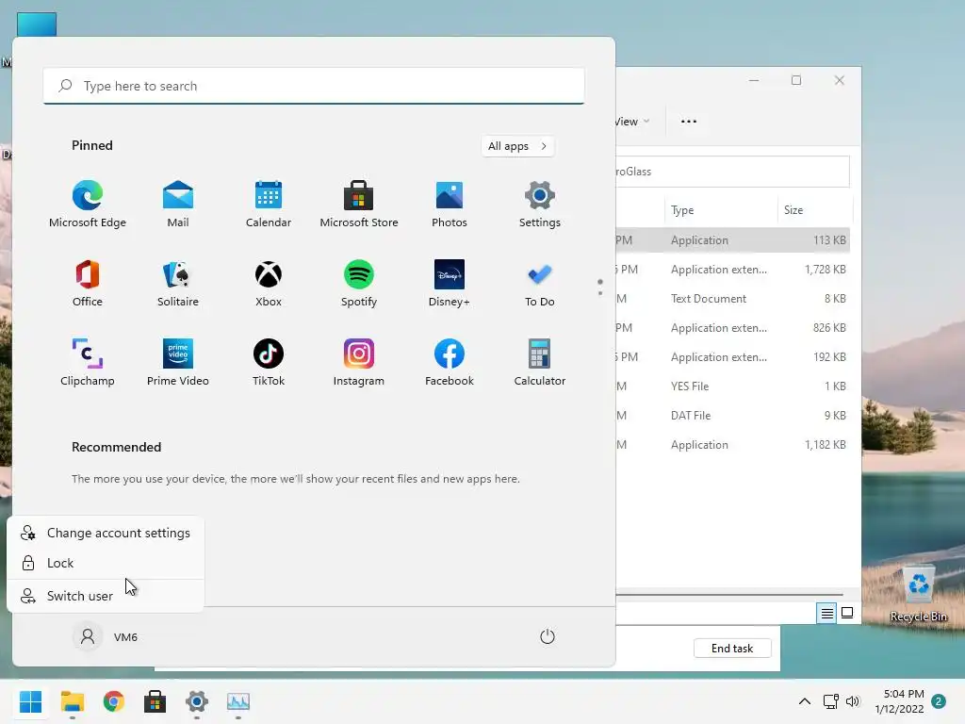Open the clock and date flyout
The height and width of the screenshot is (724, 965).
click(x=900, y=701)
